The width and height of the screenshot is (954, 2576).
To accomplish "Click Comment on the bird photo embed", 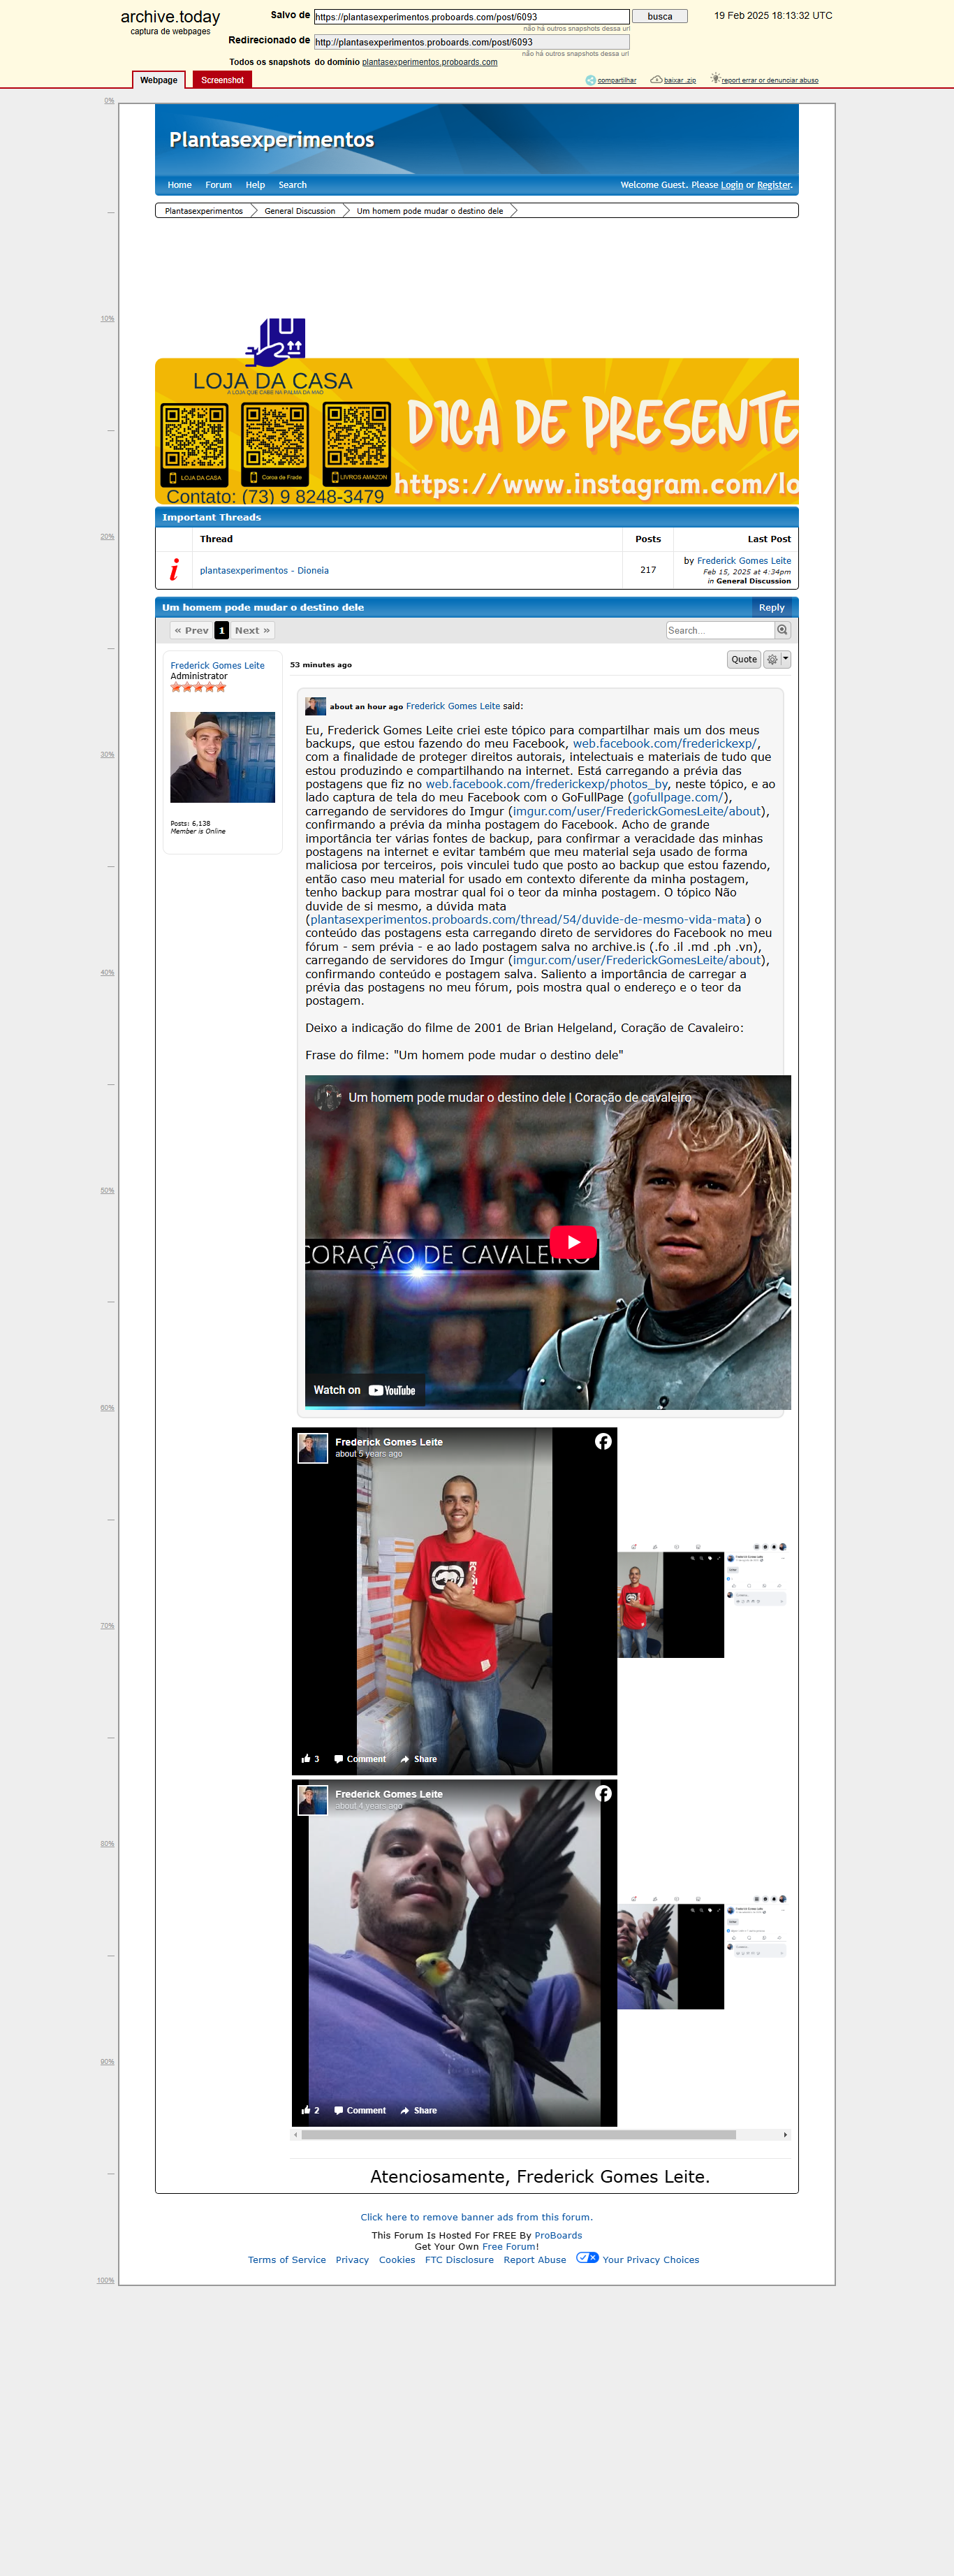I will click(360, 2110).
